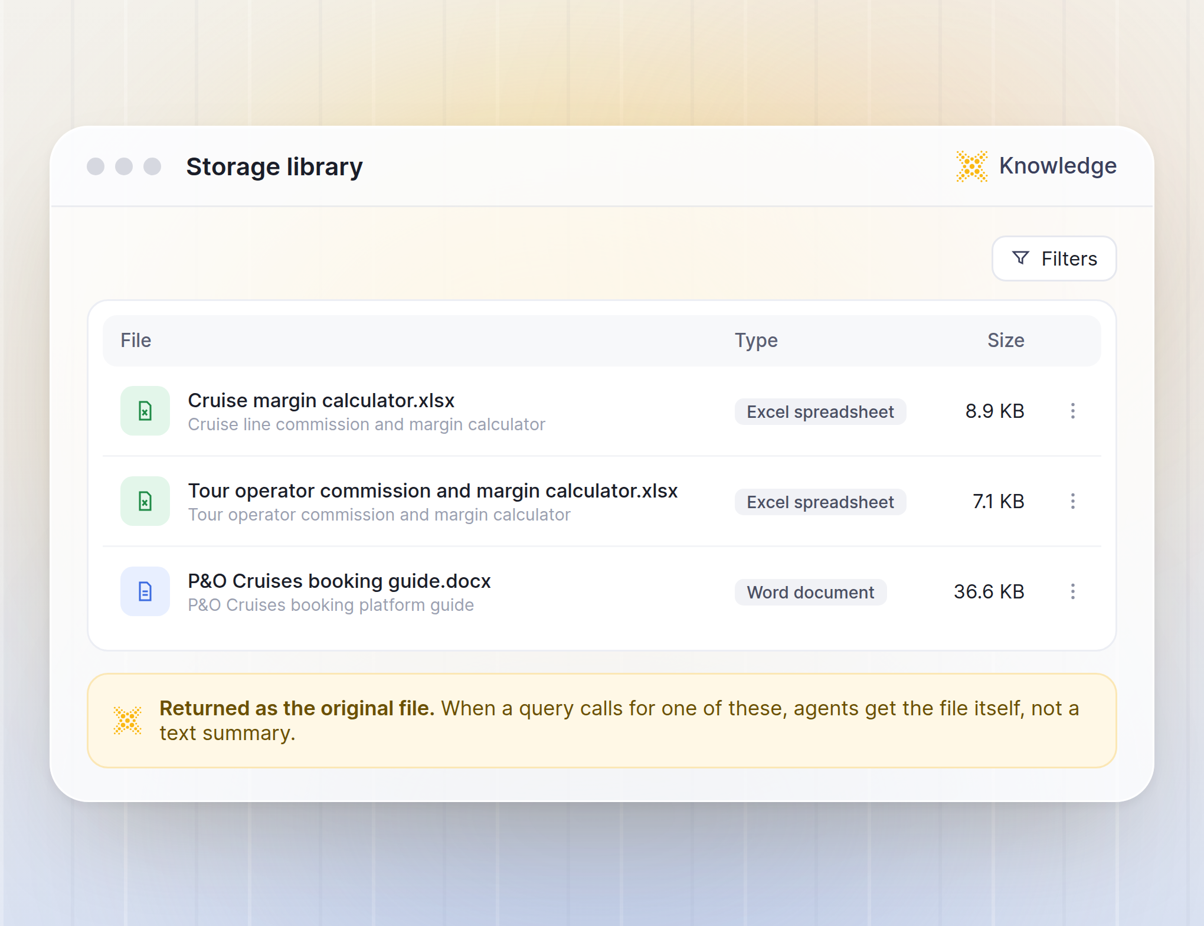
Task: Click the Size column header
Action: 1006,341
